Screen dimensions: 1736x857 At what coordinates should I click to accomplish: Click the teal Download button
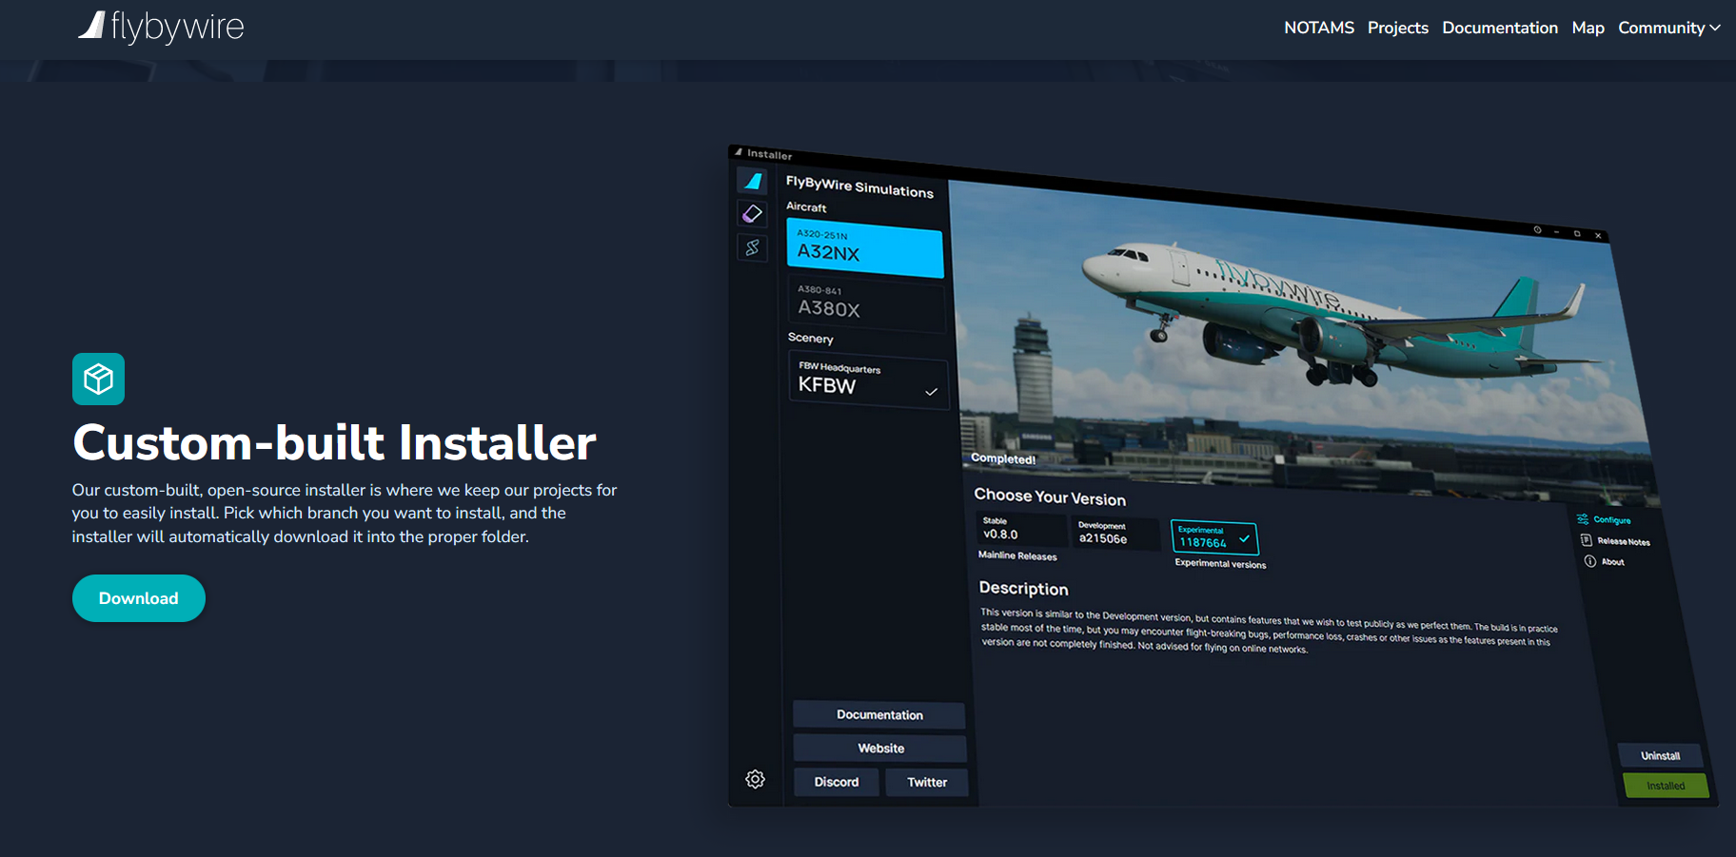[138, 597]
